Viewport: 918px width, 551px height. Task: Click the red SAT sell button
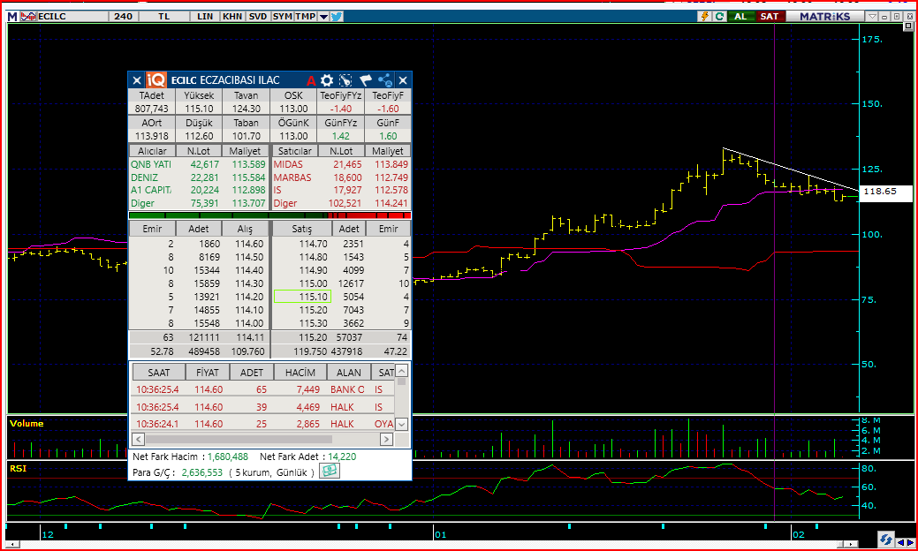click(x=770, y=17)
